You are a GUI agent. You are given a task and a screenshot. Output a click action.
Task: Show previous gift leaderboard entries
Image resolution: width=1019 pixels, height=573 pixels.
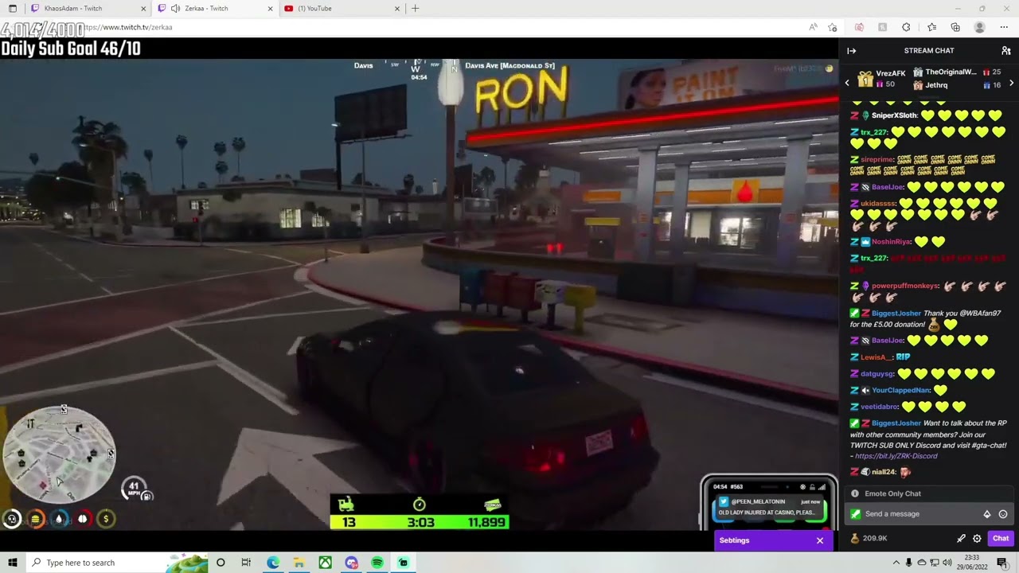click(x=847, y=83)
